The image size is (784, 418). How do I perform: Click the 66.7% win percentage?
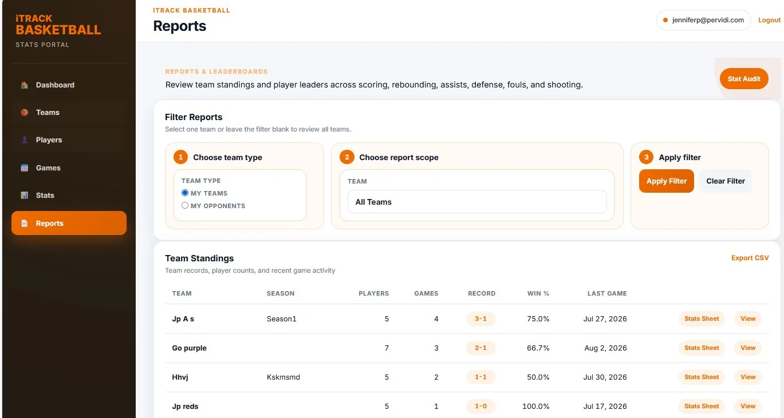[x=538, y=348]
